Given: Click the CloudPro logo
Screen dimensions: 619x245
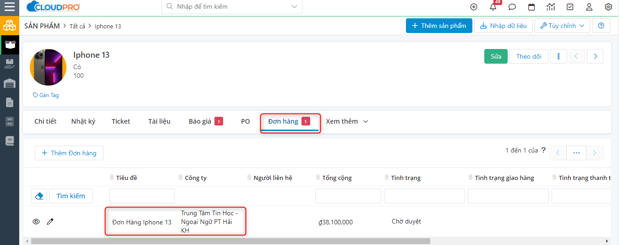Looking at the screenshot, I should (x=53, y=7).
